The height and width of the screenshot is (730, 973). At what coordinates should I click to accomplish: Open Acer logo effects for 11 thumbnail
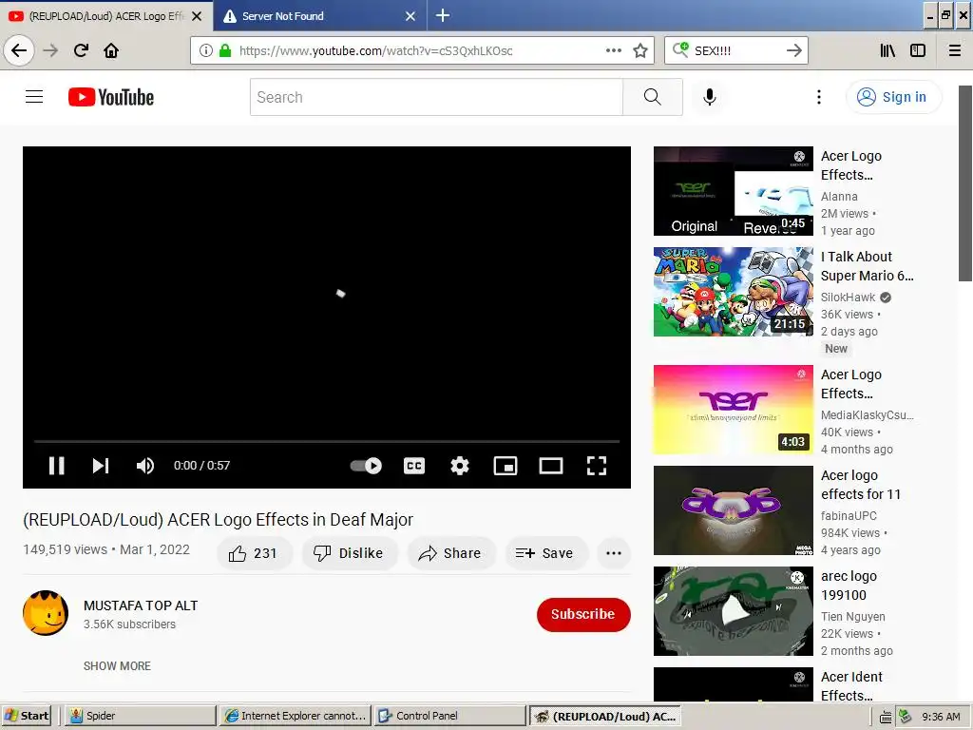[734, 510]
